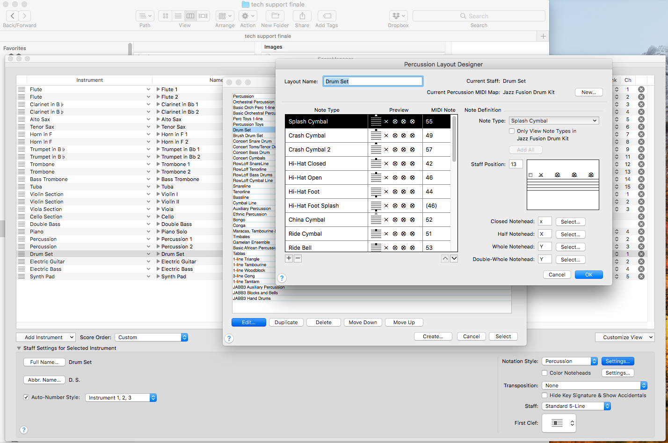
Task: Open help in Percussion Layout Designer
Action: coord(282,278)
